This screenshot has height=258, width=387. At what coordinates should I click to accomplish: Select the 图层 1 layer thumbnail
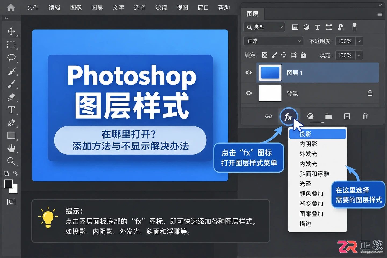tap(270, 73)
